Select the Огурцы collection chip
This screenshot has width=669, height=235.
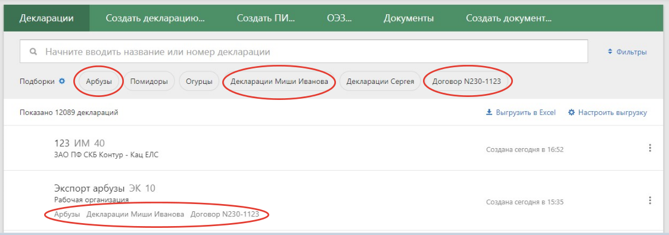coord(199,82)
